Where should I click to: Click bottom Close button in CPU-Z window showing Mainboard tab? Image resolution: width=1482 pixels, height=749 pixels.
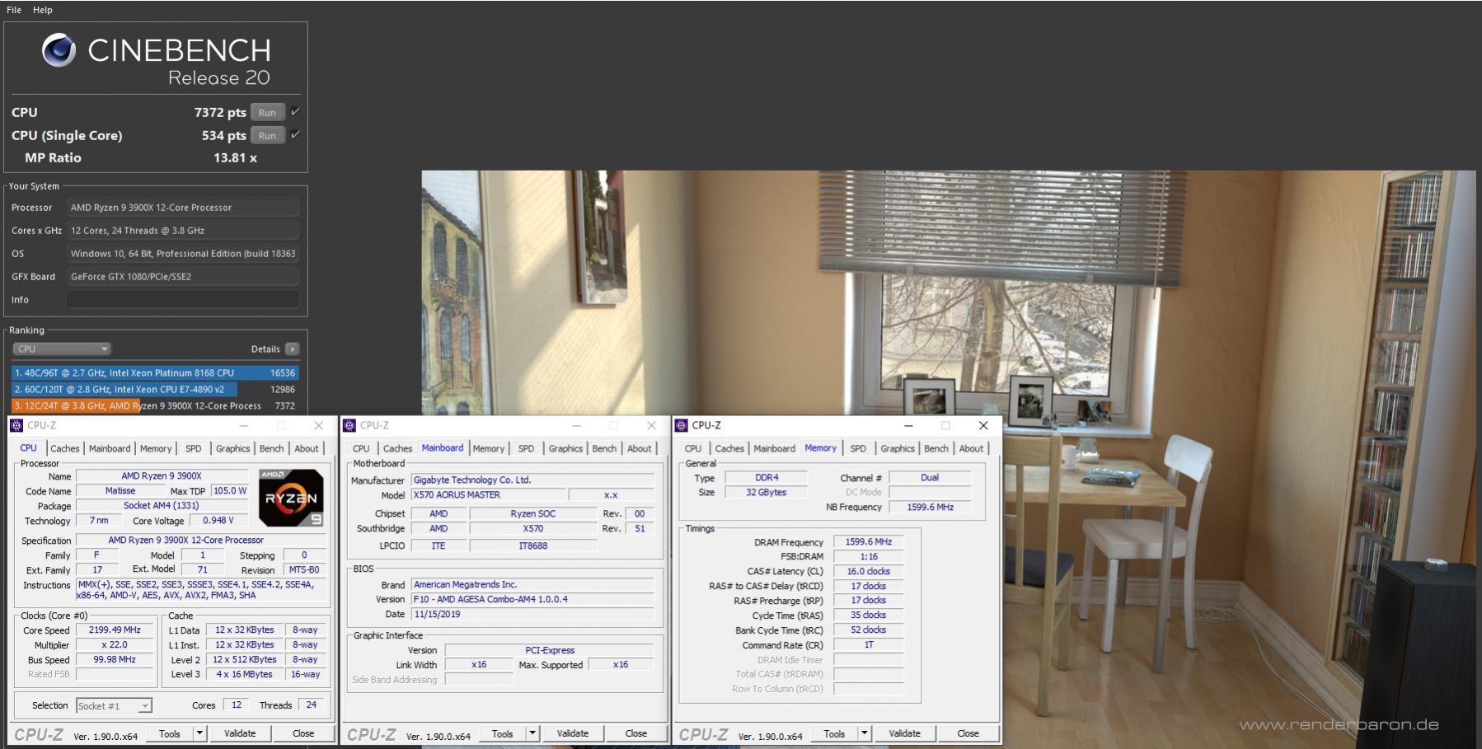(x=636, y=733)
